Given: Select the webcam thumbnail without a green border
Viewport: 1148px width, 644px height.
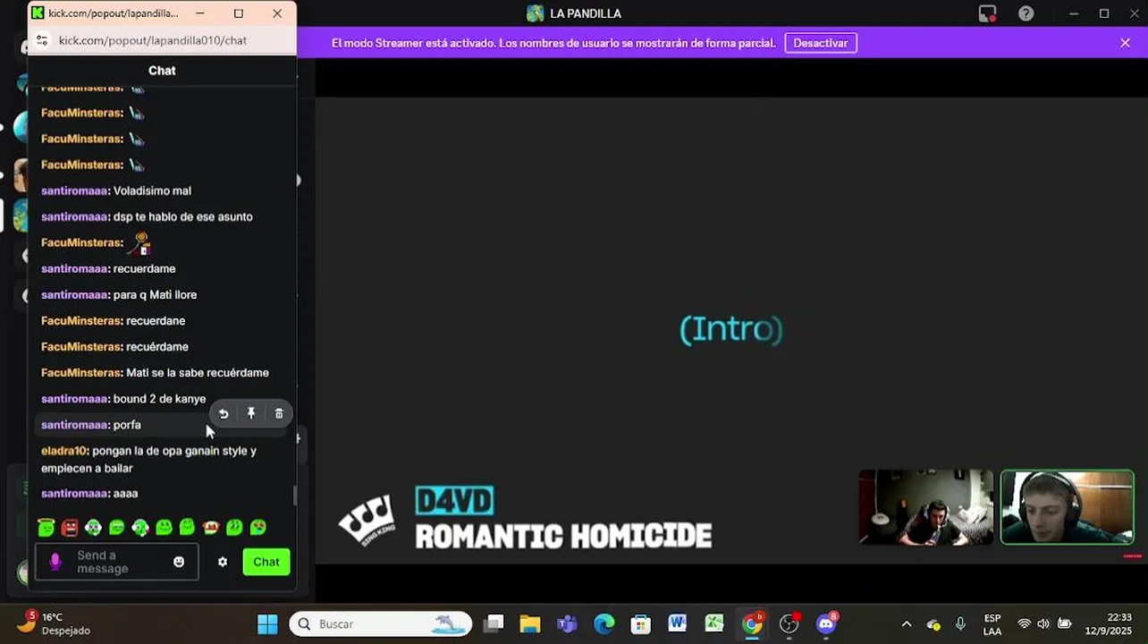Looking at the screenshot, I should (925, 507).
